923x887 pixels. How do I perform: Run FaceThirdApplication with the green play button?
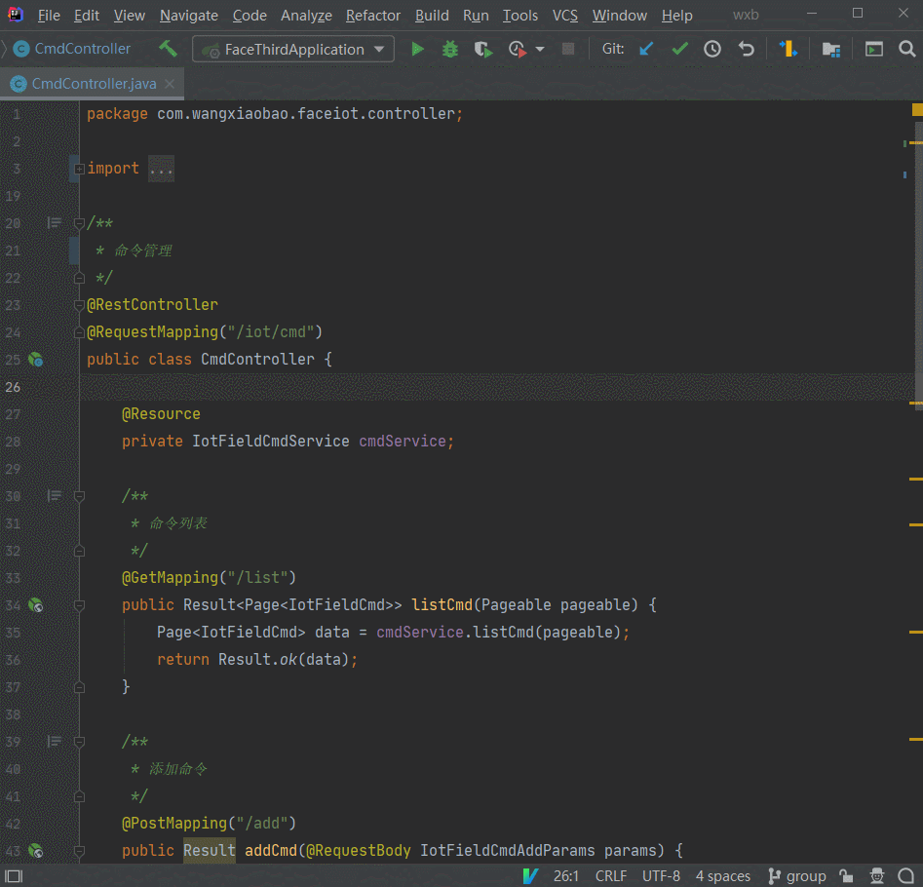[417, 49]
